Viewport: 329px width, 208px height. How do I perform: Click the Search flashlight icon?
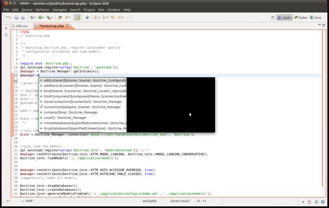point(67,18)
